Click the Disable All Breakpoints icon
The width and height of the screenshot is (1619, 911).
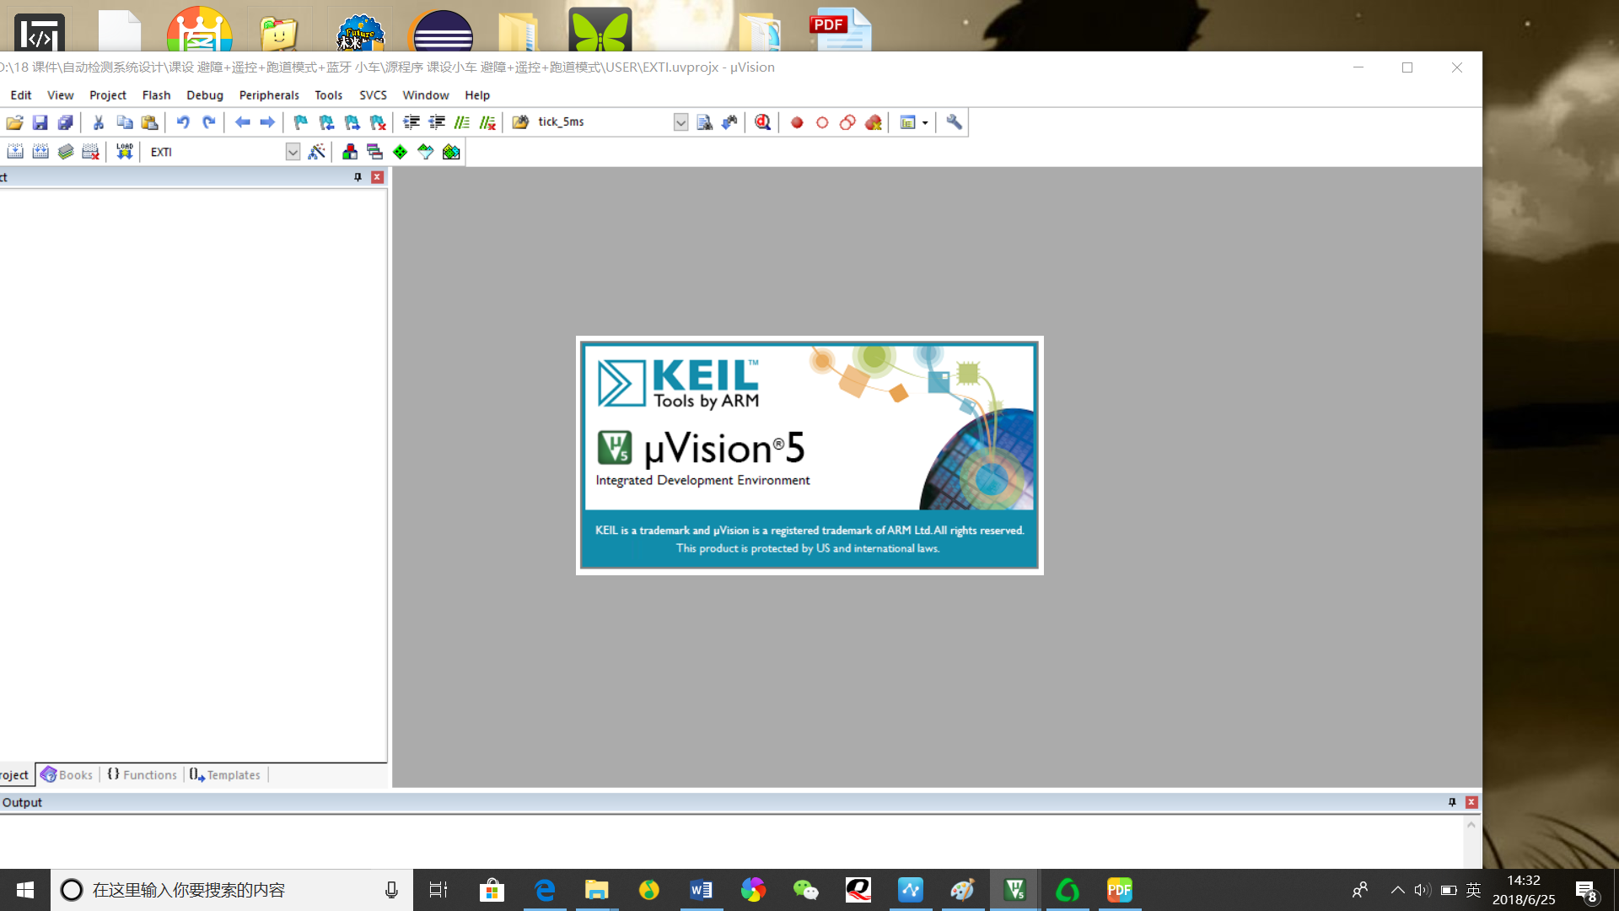click(847, 122)
